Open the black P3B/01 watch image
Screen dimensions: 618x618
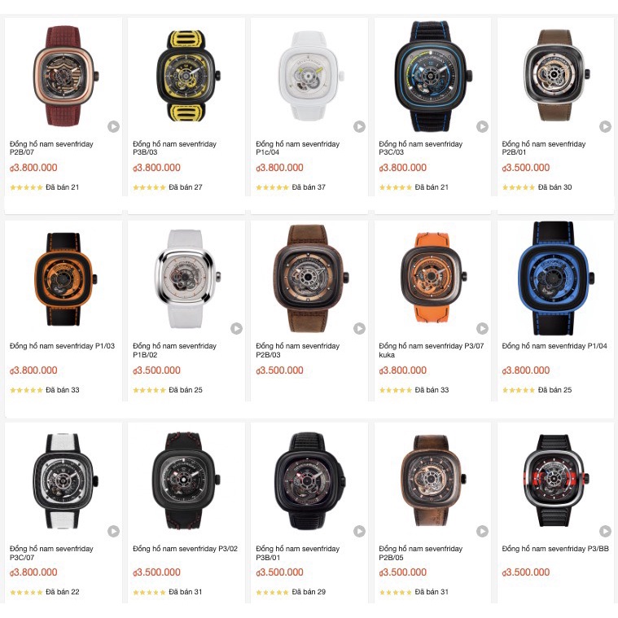309,481
